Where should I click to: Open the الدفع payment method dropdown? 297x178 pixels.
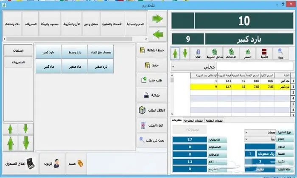pyautogui.click(x=260, y=139)
